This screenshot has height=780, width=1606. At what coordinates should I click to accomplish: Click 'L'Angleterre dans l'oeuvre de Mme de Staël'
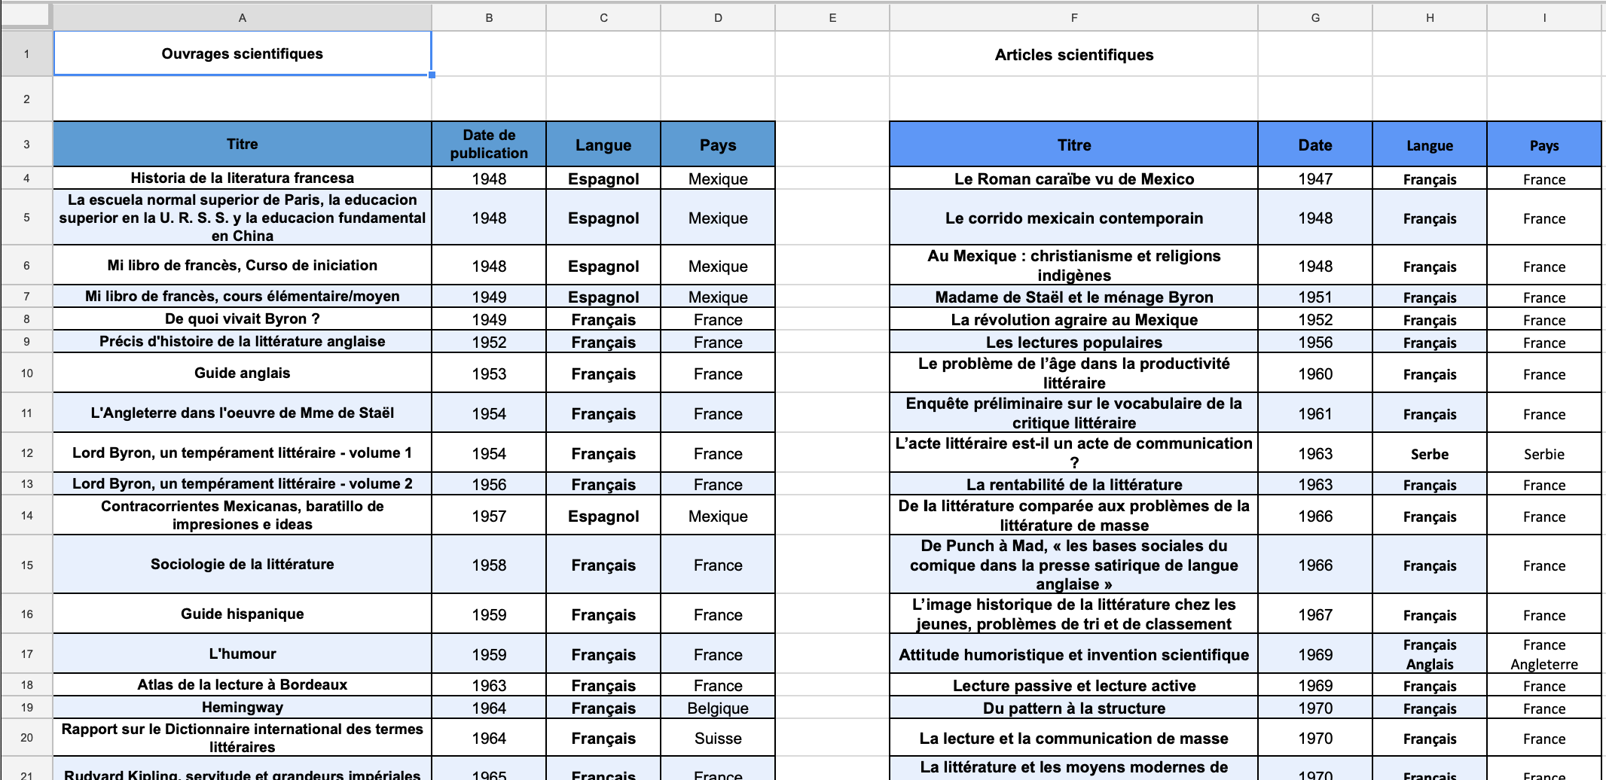pyautogui.click(x=242, y=413)
